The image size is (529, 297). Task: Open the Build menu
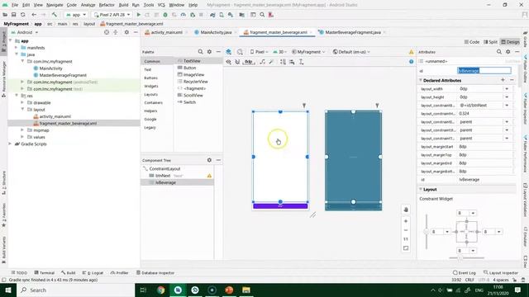[x=123, y=5]
